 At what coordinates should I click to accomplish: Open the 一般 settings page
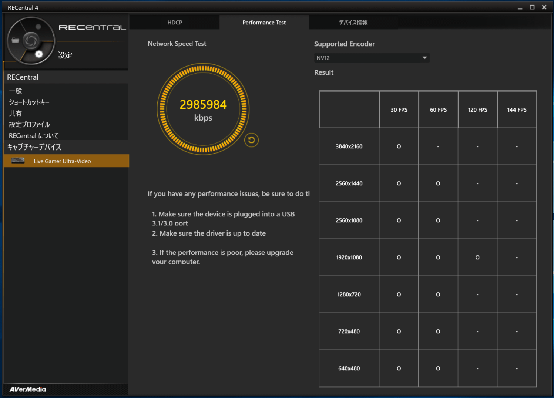(16, 91)
